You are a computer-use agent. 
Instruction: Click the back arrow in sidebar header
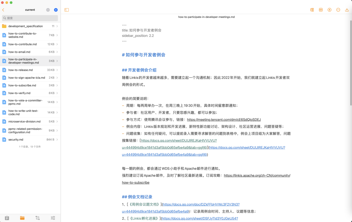point(3,10)
